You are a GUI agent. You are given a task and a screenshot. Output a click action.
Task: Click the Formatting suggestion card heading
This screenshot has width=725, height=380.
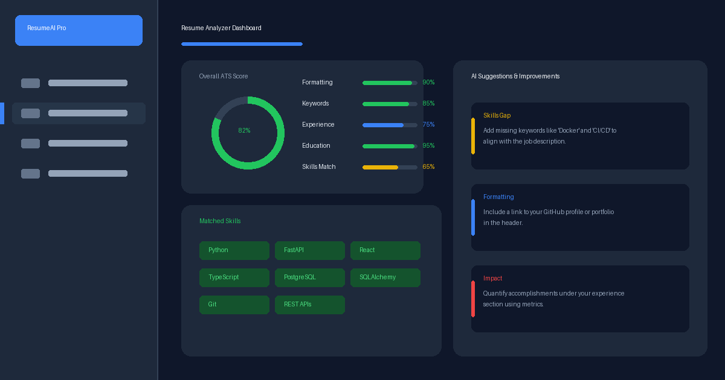pos(498,197)
